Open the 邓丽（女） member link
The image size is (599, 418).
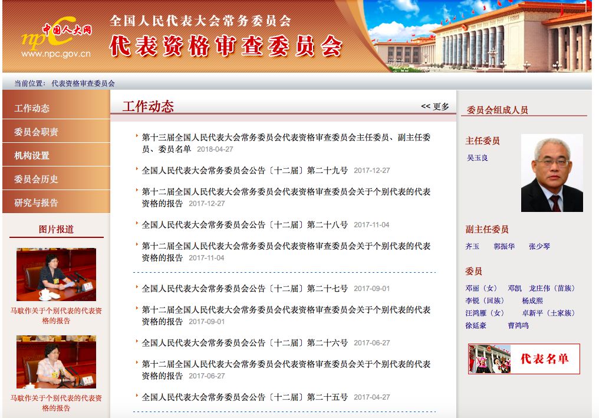pyautogui.click(x=481, y=288)
